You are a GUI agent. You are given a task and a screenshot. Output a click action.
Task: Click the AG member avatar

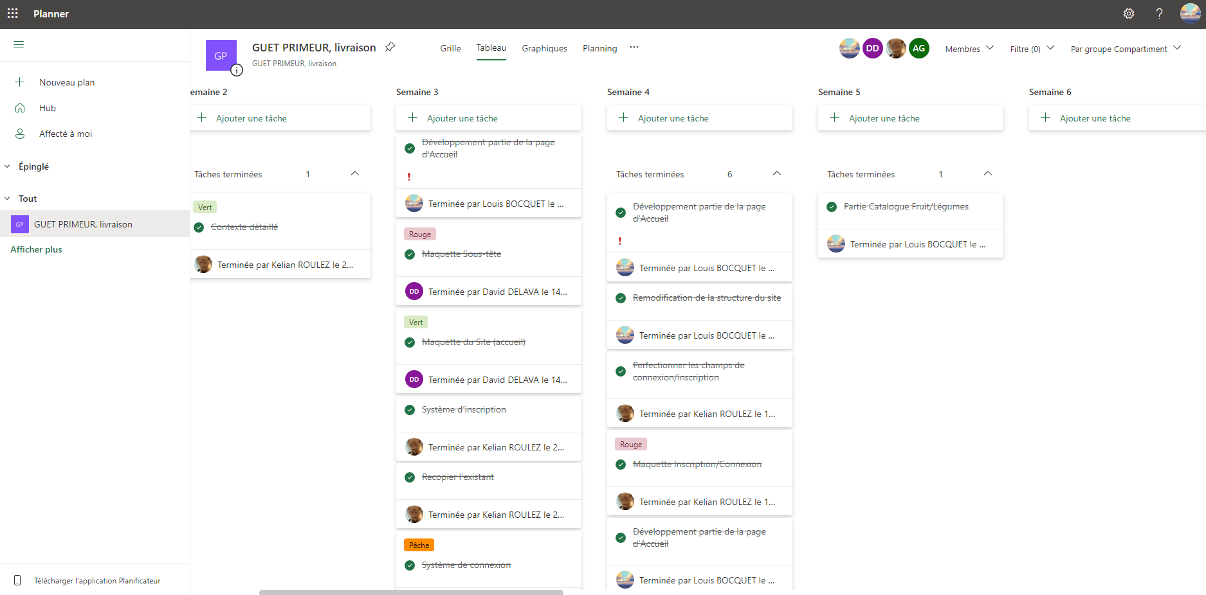click(918, 48)
